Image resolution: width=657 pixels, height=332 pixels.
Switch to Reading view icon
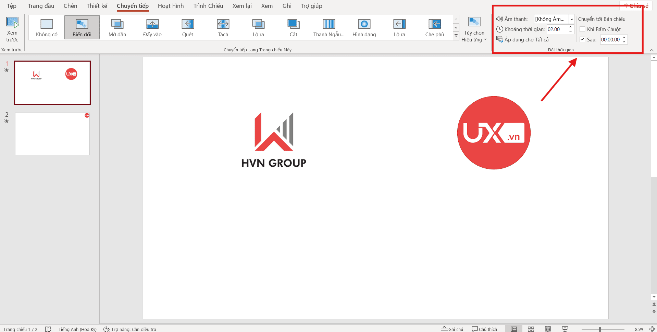pos(548,329)
